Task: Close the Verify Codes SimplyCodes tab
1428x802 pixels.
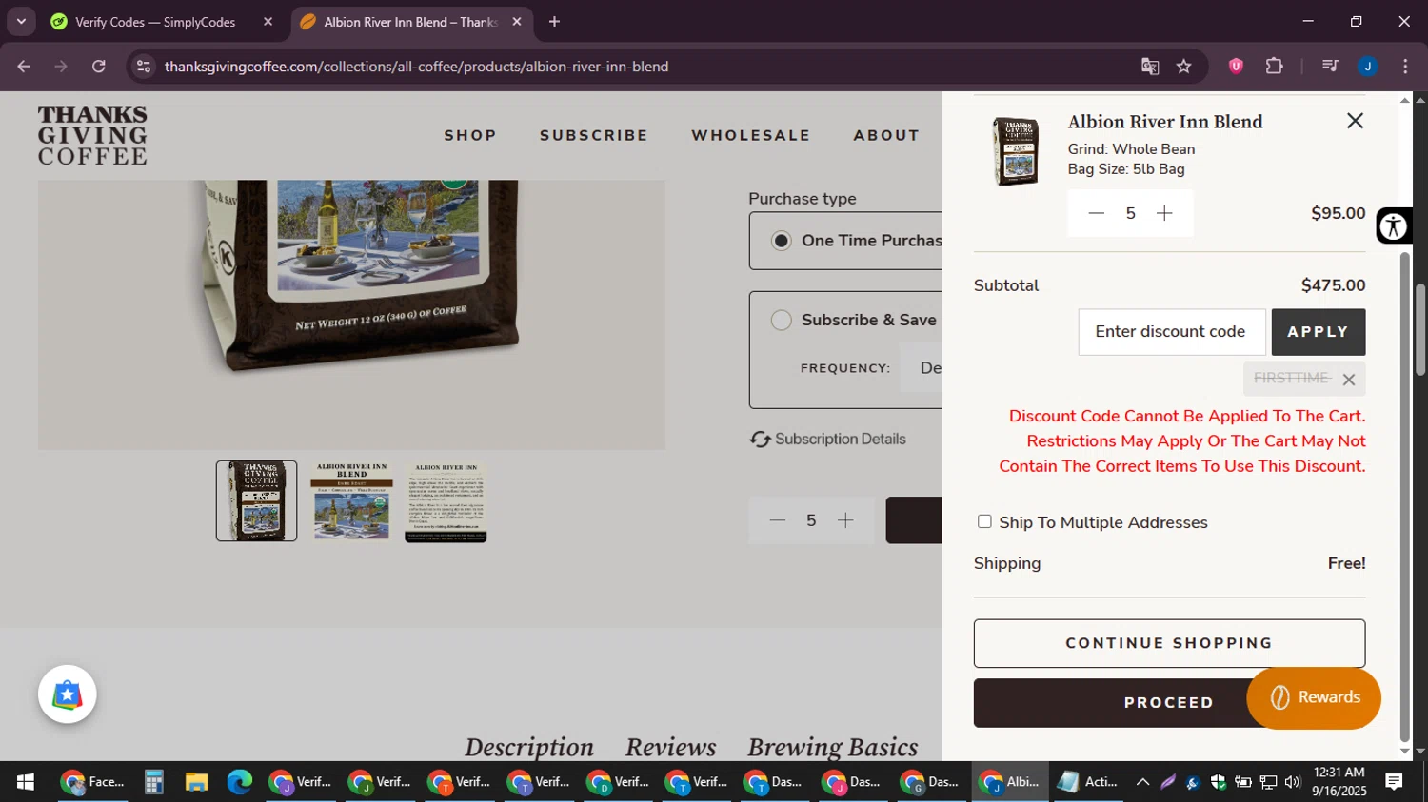Action: pyautogui.click(x=268, y=22)
